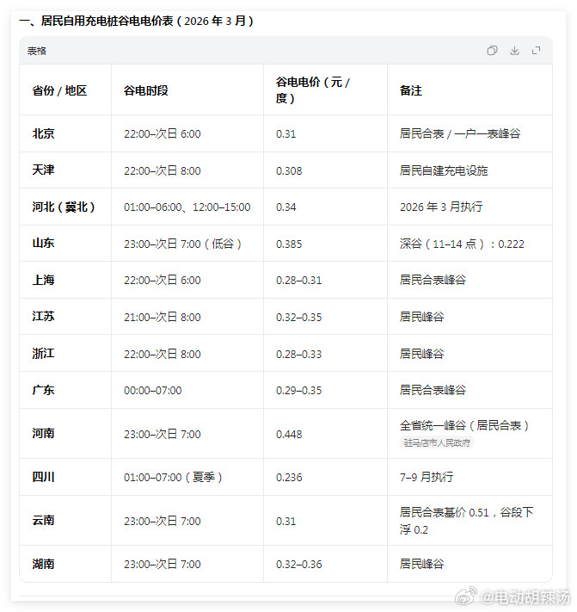Click the 备注 column header
Screen dimensions: 577x612
[411, 90]
